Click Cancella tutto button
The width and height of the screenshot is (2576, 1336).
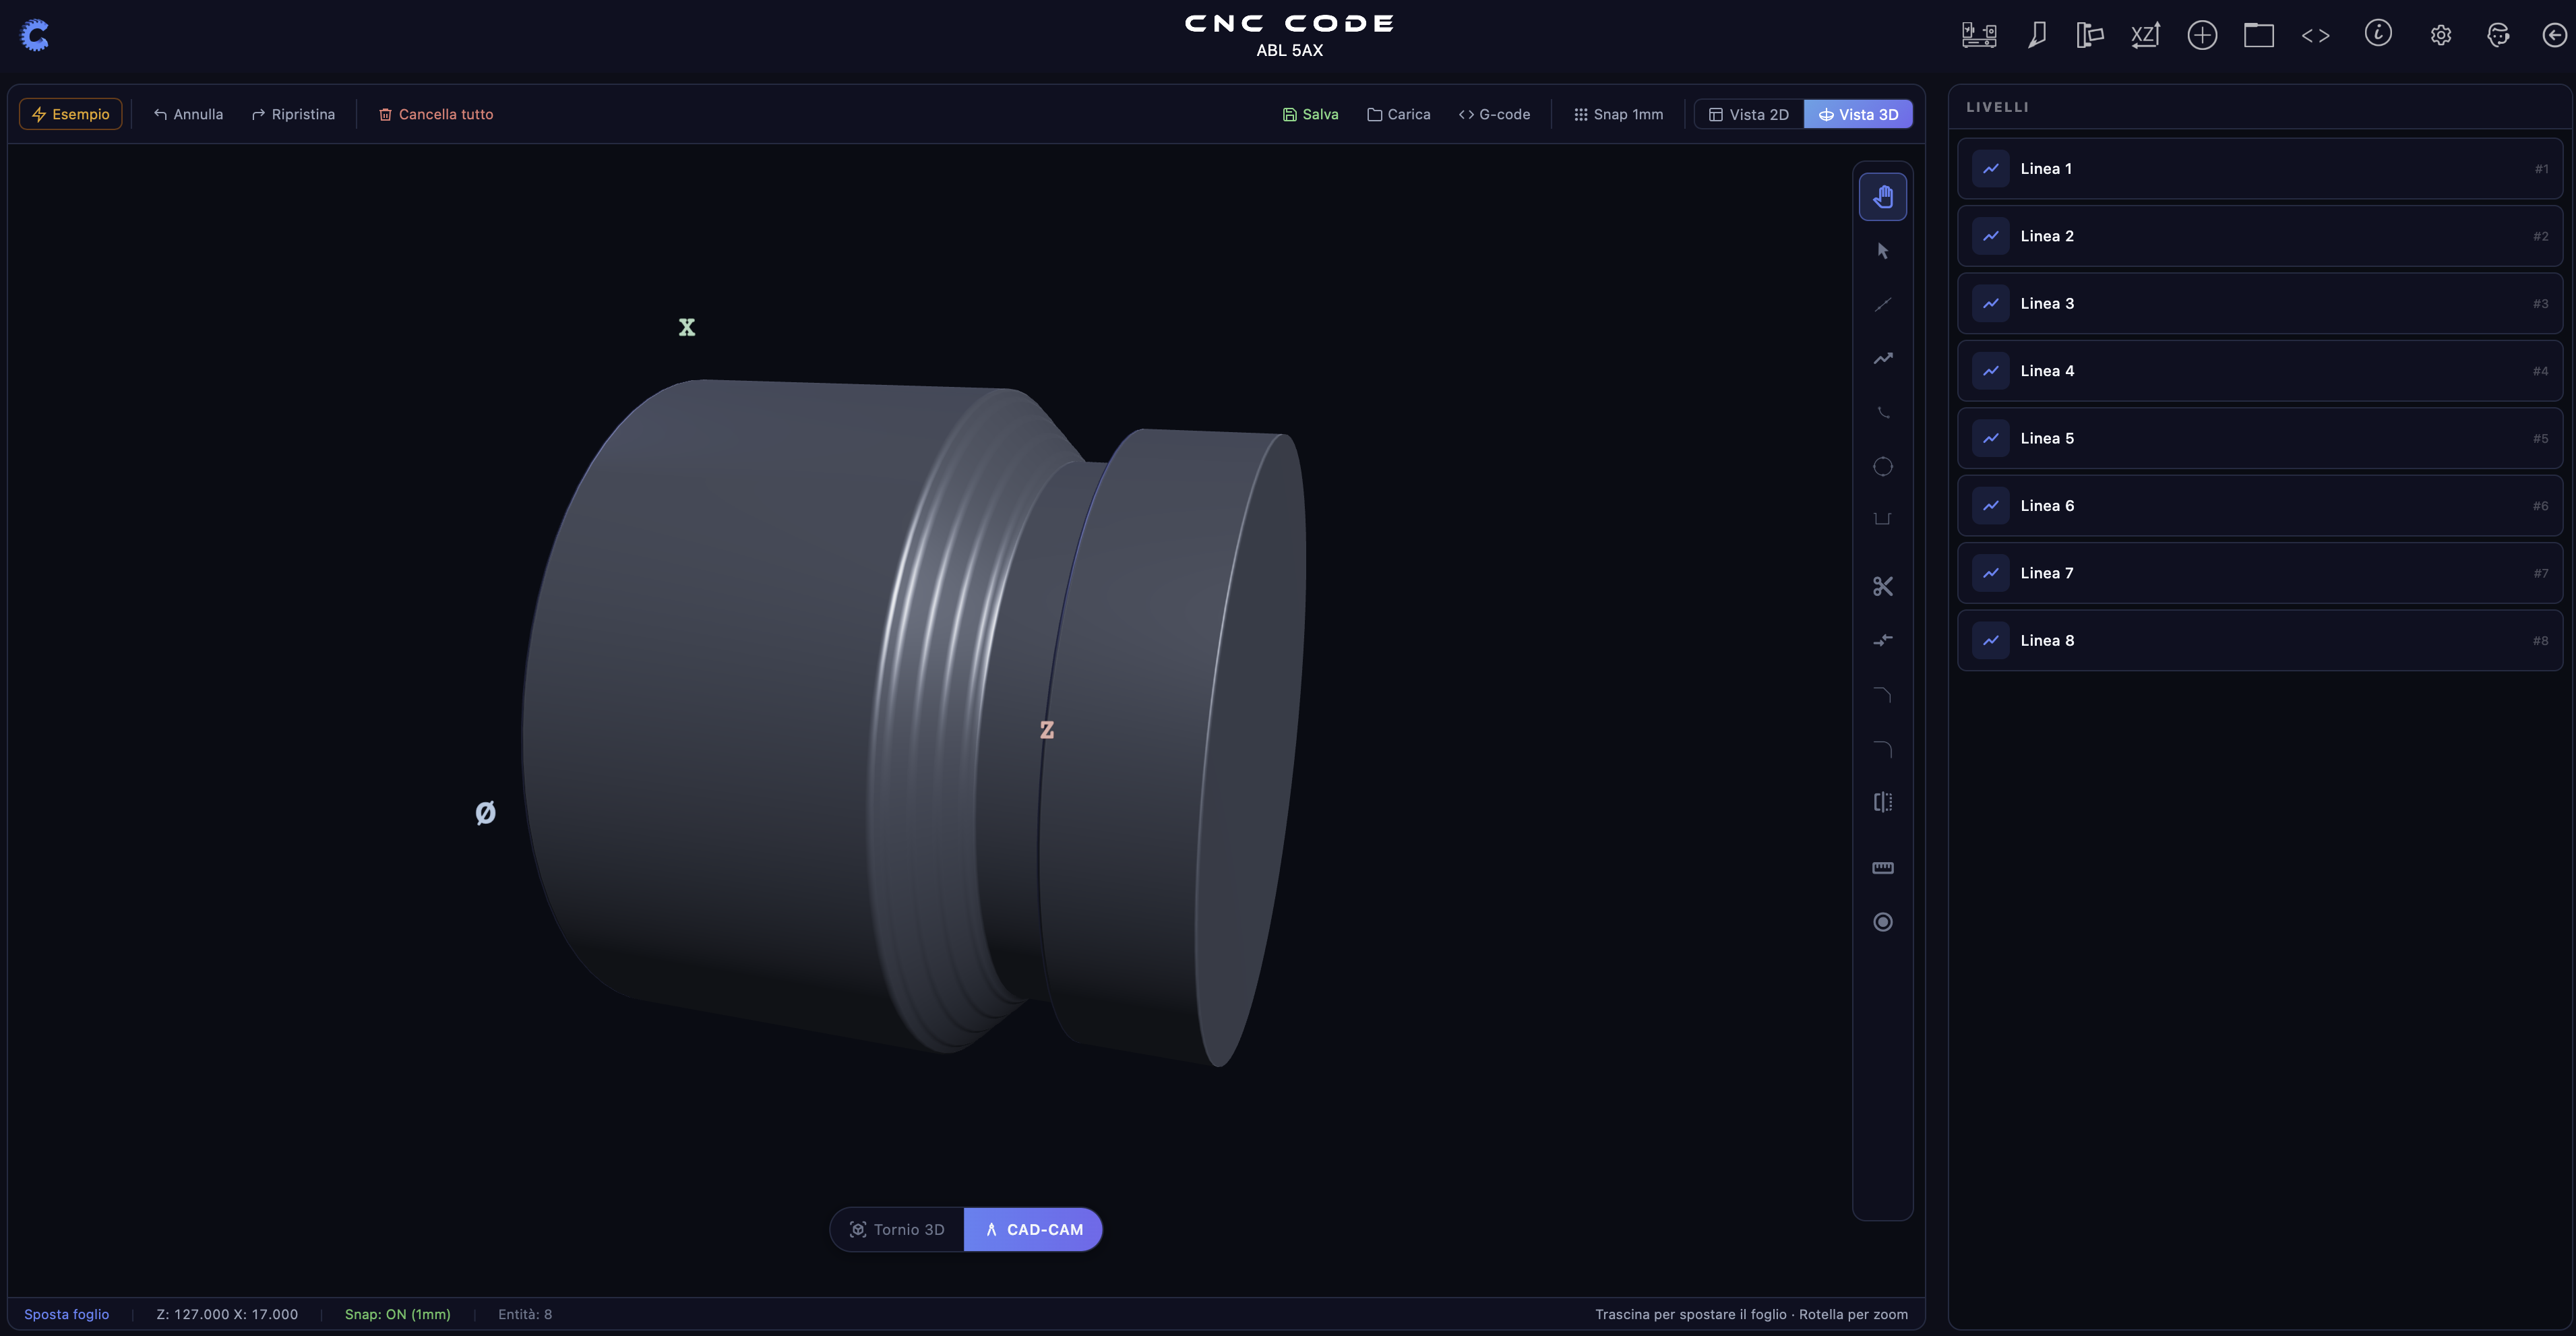coord(436,114)
